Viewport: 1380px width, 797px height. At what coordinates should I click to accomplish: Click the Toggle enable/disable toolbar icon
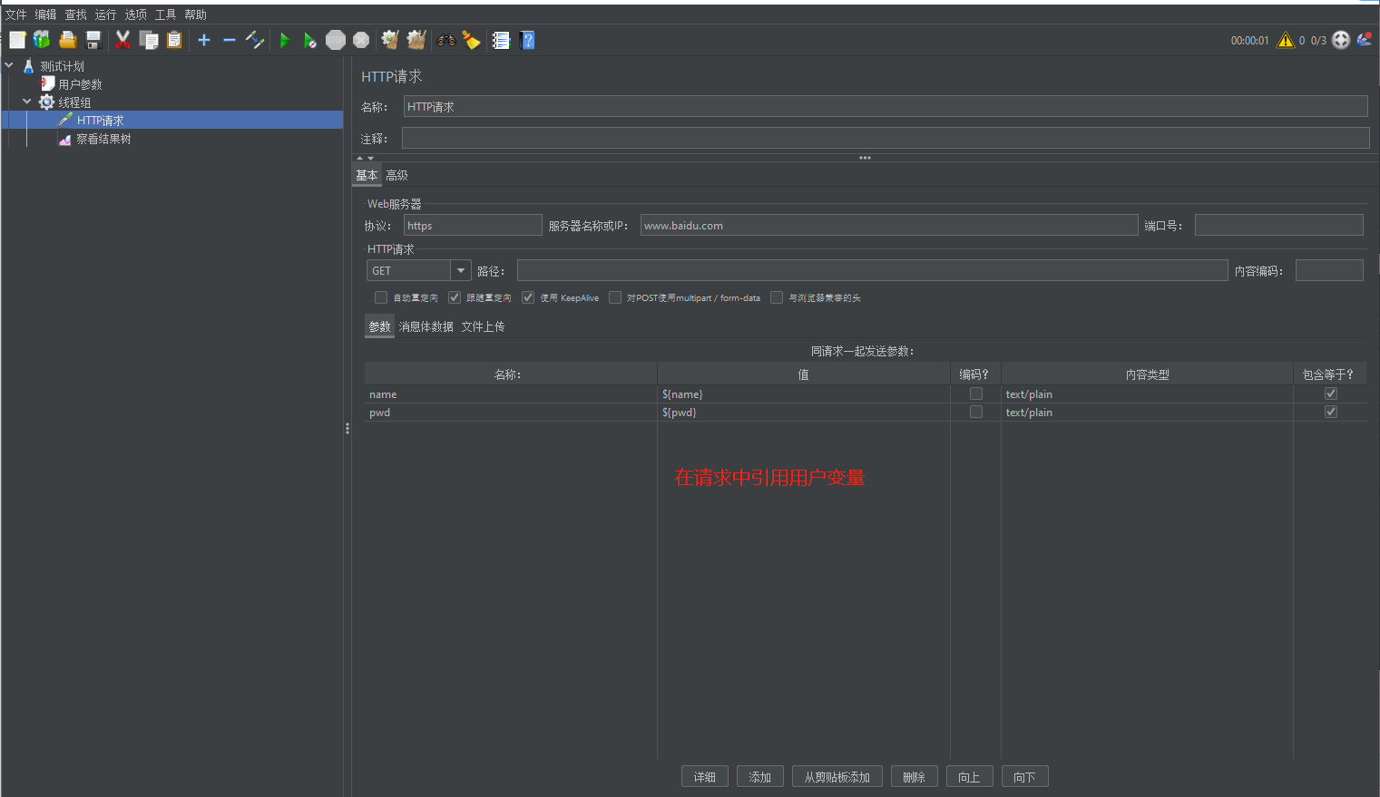[255, 40]
